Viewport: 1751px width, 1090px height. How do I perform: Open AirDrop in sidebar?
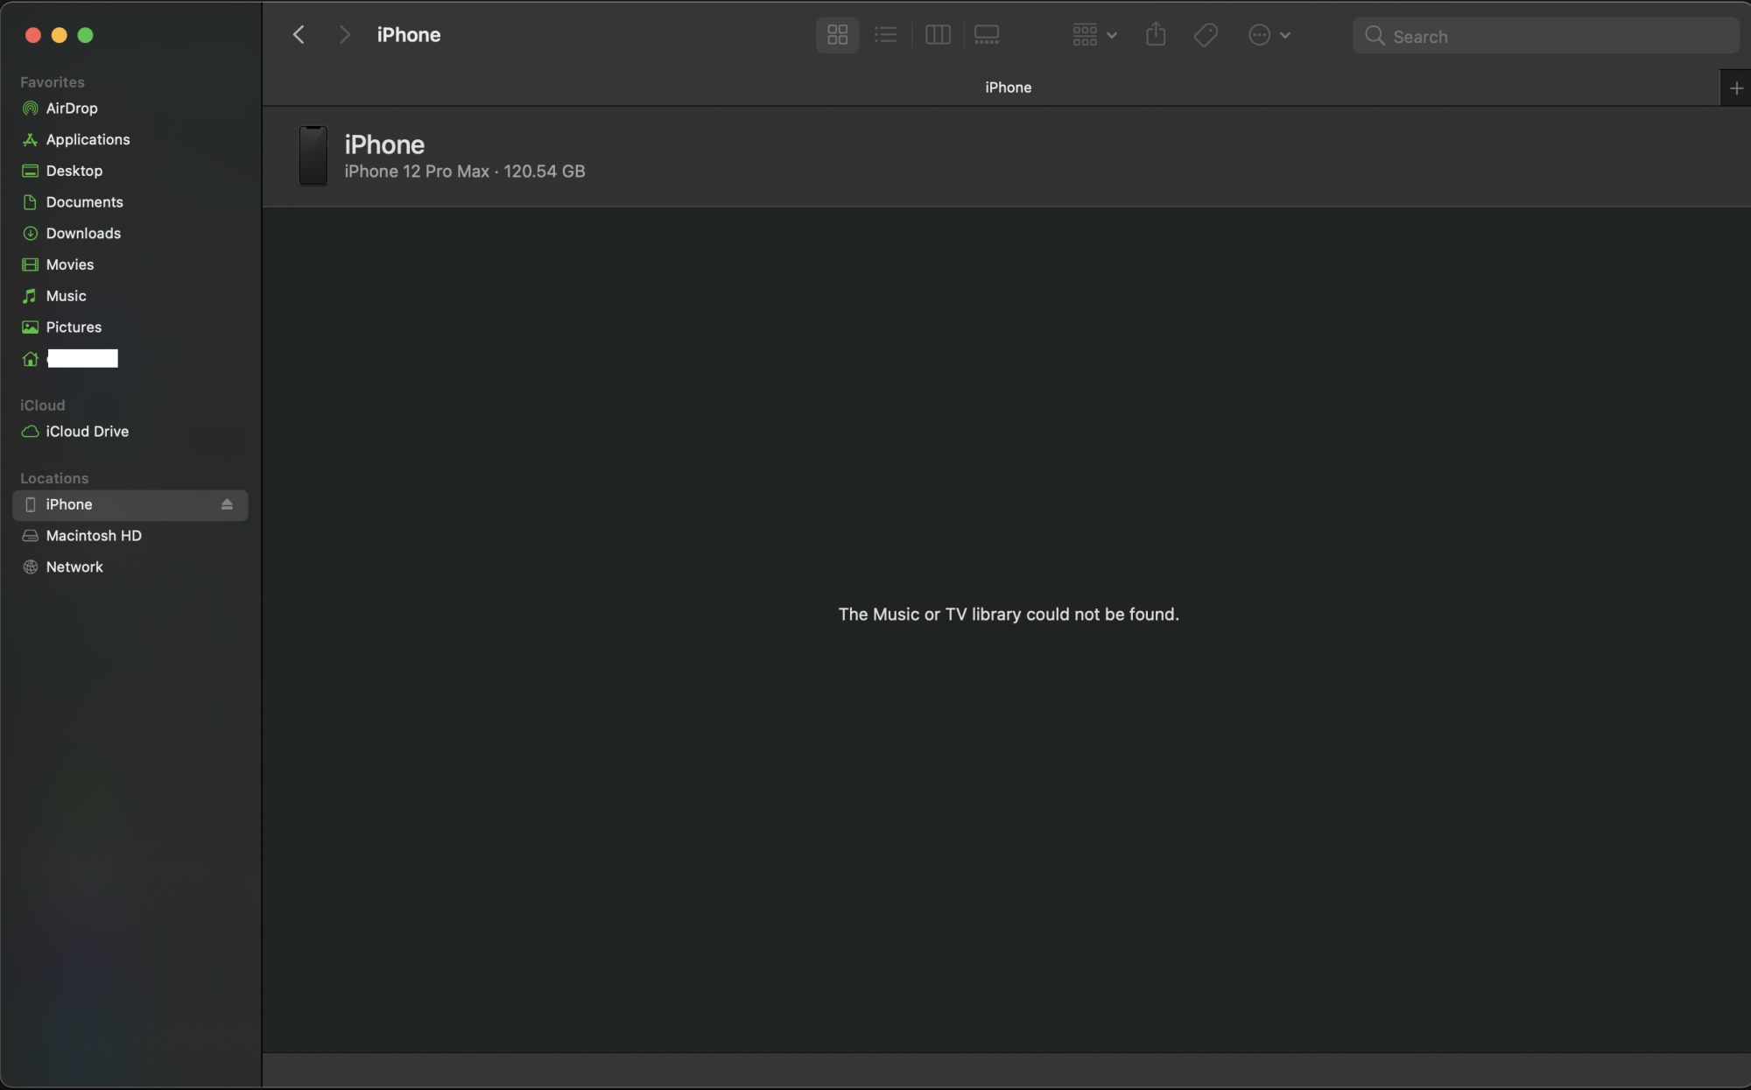pos(72,108)
